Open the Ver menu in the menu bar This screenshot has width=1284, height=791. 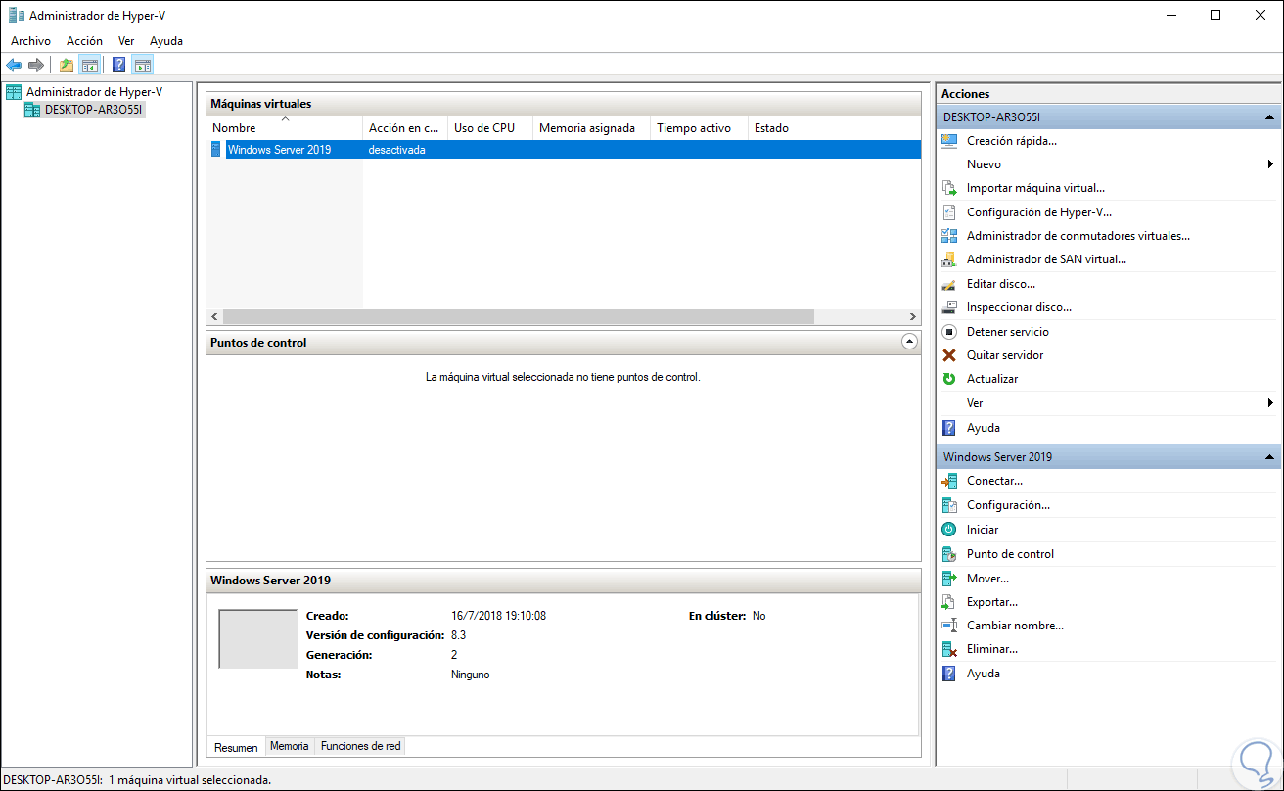(x=126, y=41)
